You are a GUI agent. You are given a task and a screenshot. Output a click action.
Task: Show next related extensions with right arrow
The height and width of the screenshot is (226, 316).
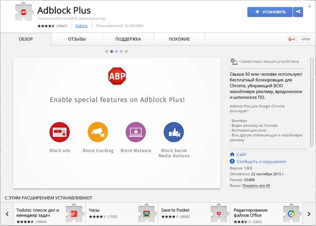click(x=309, y=214)
